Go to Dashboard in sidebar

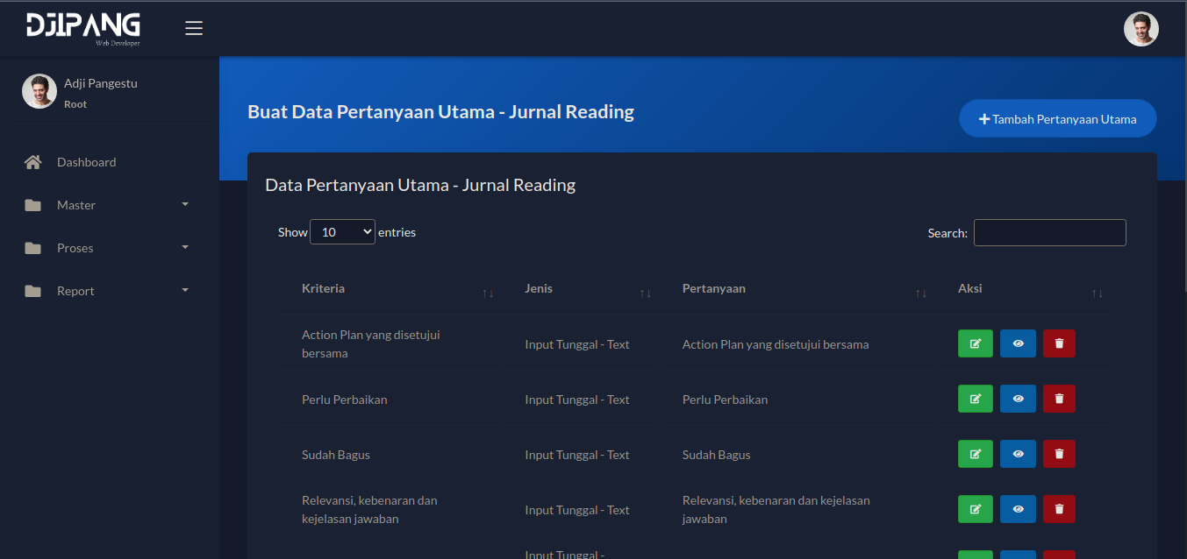pos(86,162)
